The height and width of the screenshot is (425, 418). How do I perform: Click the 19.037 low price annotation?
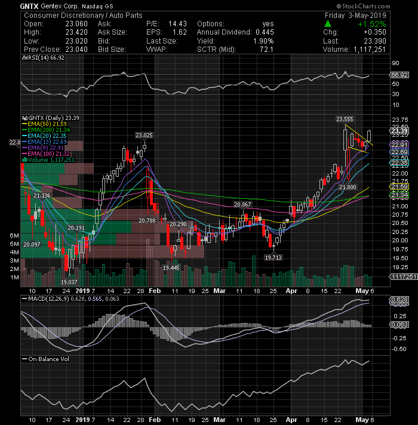tap(69, 282)
